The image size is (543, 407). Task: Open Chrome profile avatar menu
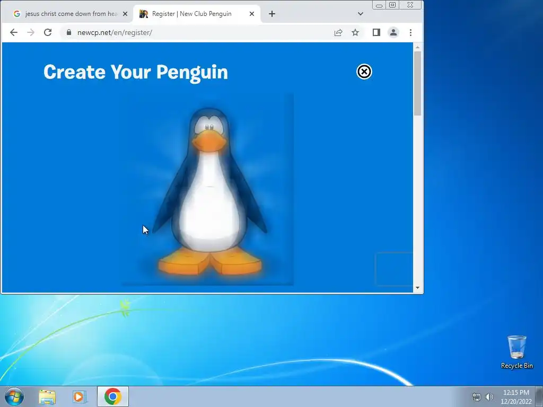(393, 32)
